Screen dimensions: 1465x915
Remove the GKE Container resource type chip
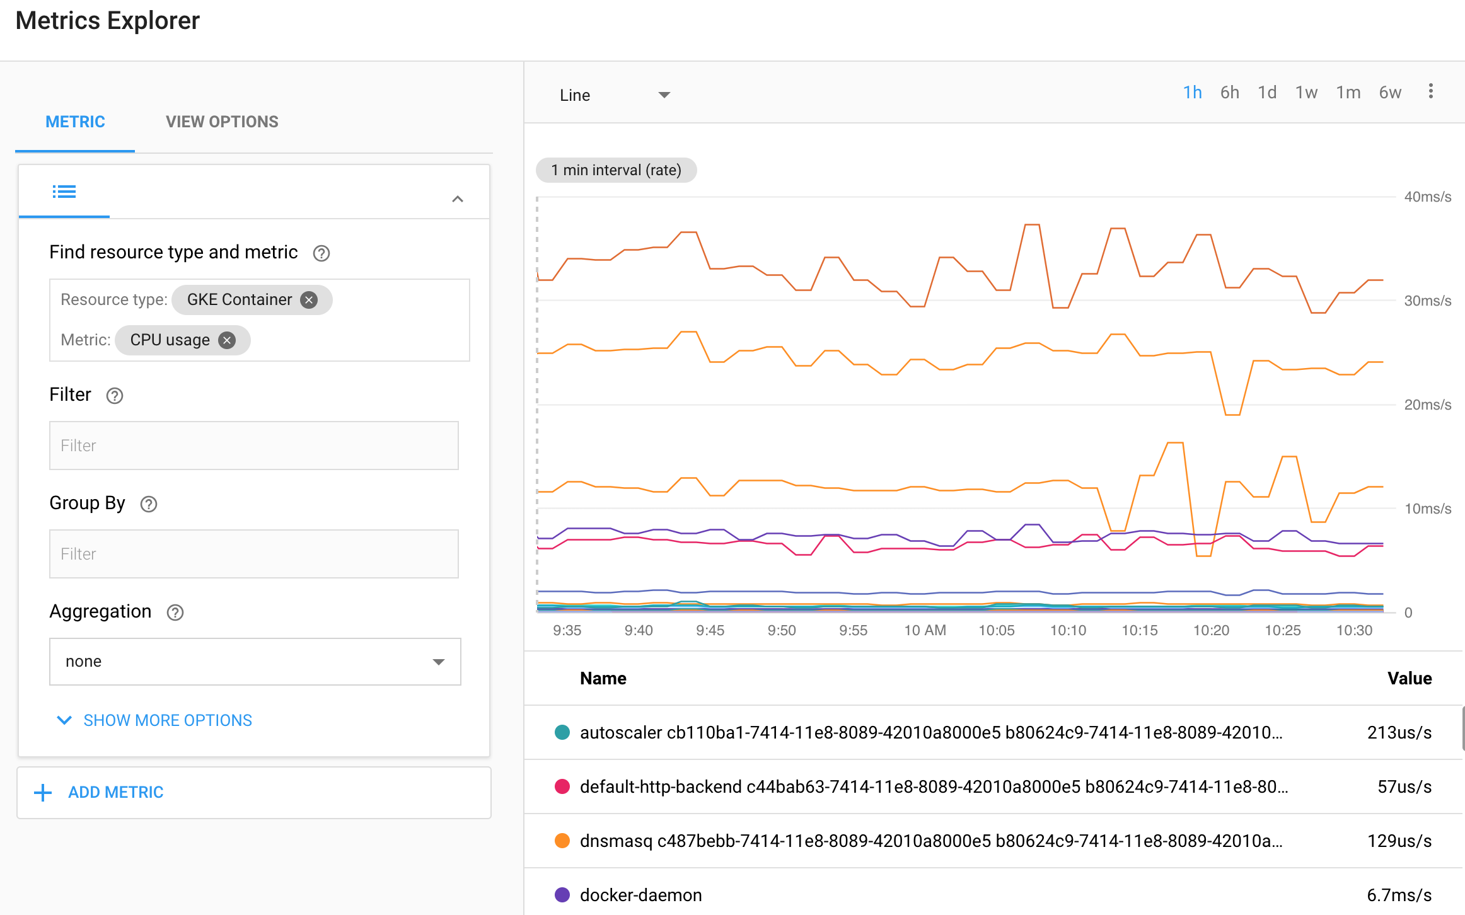tap(309, 300)
